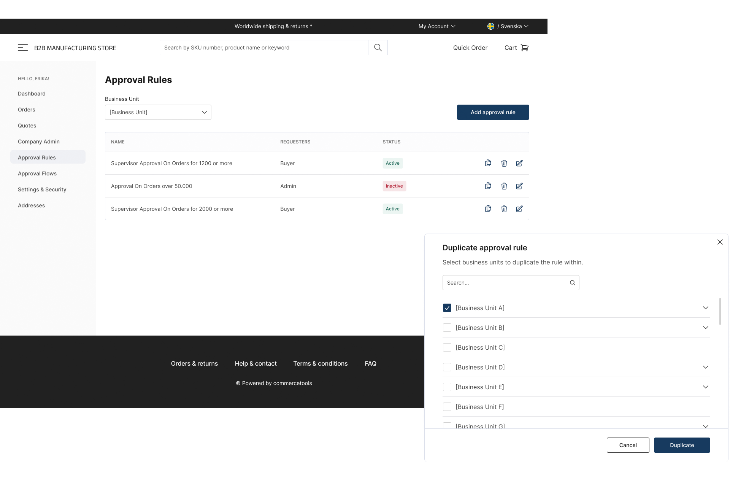Image resolution: width=730 pixels, height=487 pixels.
Task: Expand Business Unit E chevron
Action: (706, 387)
